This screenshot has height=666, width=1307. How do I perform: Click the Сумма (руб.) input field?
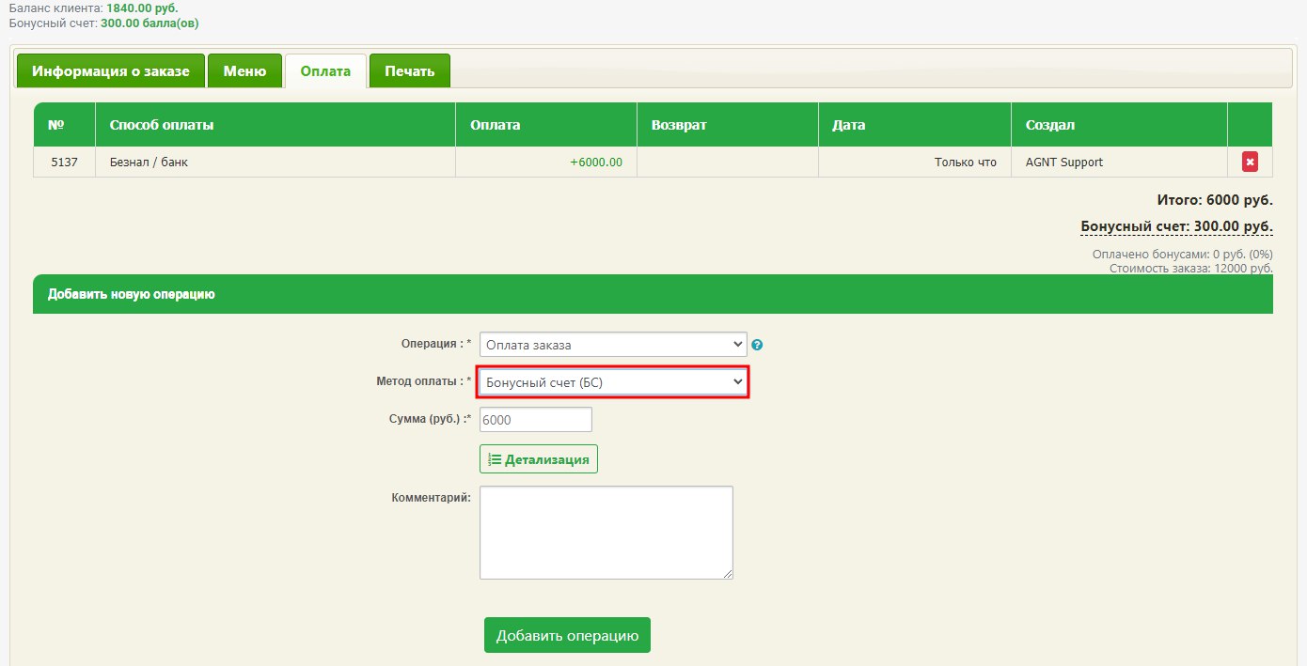coord(536,420)
